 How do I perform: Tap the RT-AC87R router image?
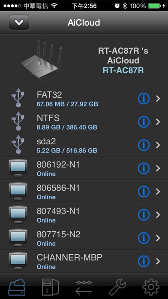(42, 60)
